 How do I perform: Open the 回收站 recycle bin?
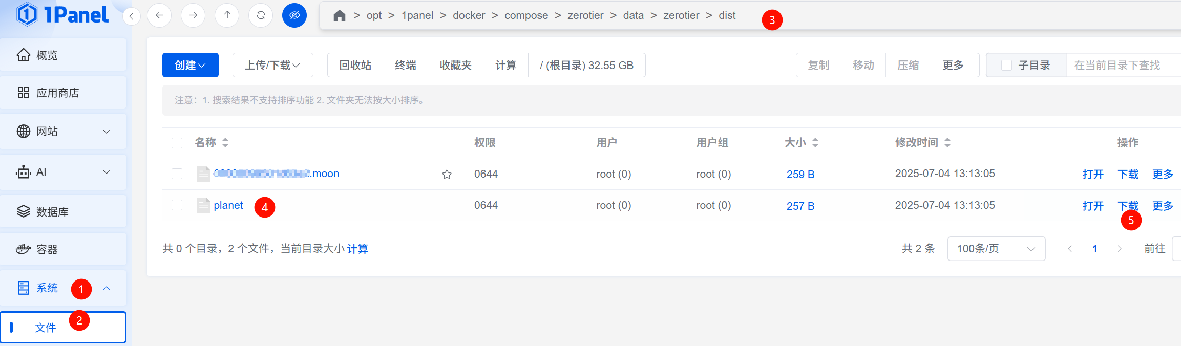click(355, 65)
